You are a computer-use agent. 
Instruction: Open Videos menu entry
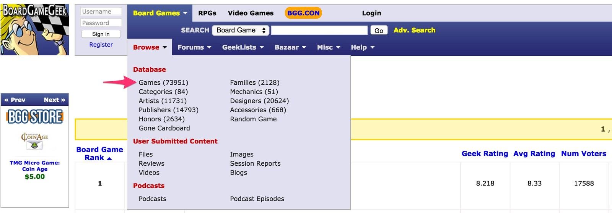click(x=149, y=173)
